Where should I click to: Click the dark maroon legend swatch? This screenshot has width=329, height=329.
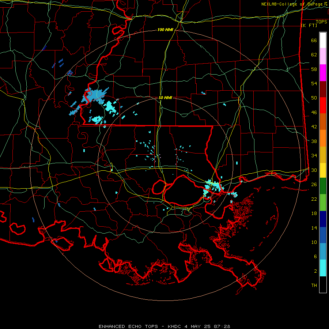pyautogui.click(x=323, y=89)
